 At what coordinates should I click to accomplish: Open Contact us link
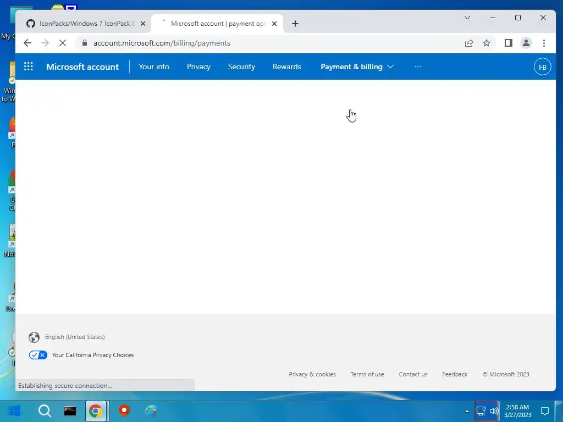(x=413, y=374)
